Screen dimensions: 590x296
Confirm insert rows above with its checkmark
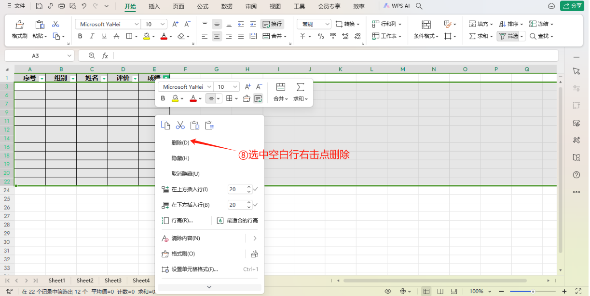click(256, 190)
